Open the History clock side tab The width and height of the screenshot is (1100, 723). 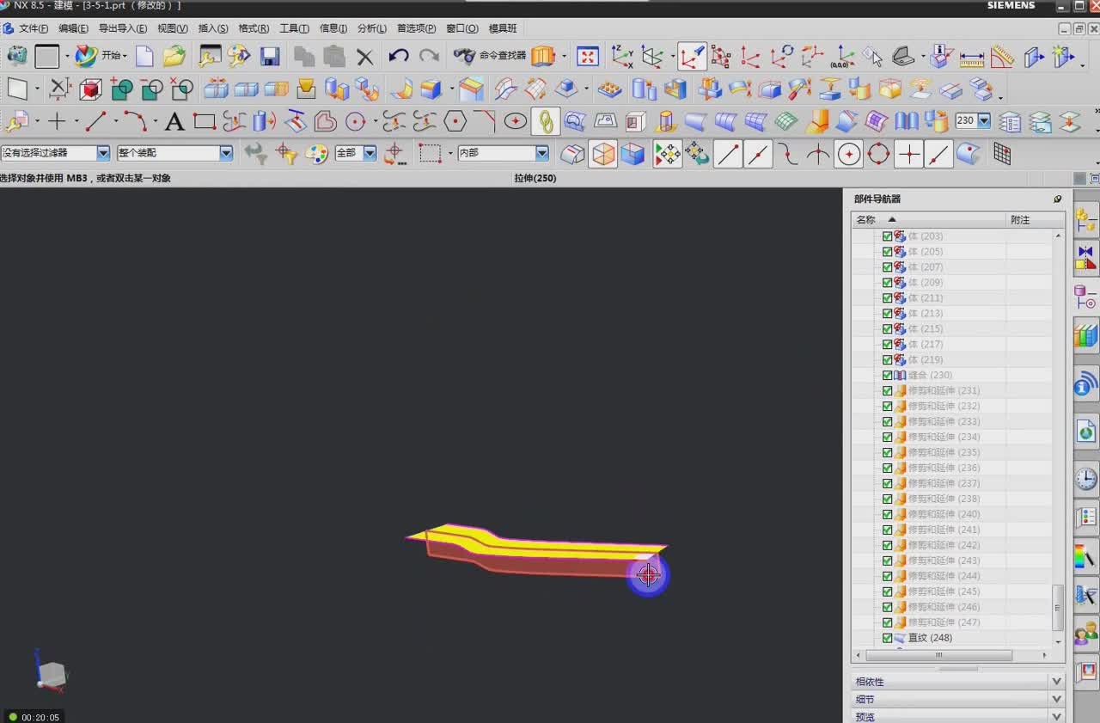(x=1086, y=478)
